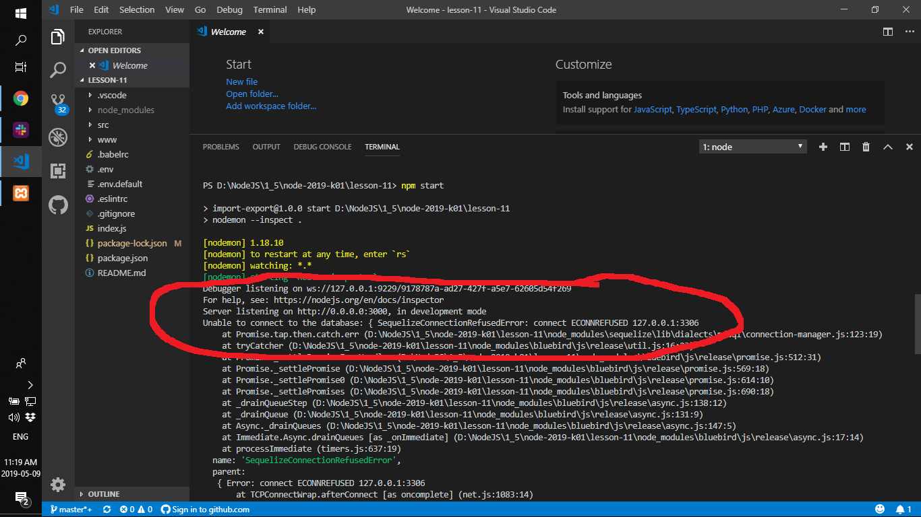This screenshot has width=921, height=517.
Task: Open package.json in explorer
Action: pyautogui.click(x=132, y=258)
